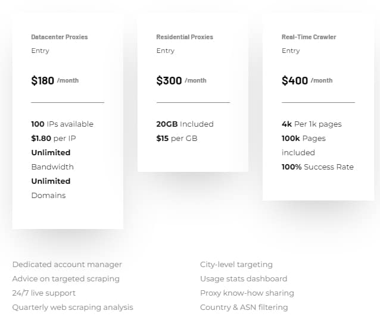The width and height of the screenshot is (380, 320).
Task: Select the $400 /month price
Action: pyautogui.click(x=307, y=81)
